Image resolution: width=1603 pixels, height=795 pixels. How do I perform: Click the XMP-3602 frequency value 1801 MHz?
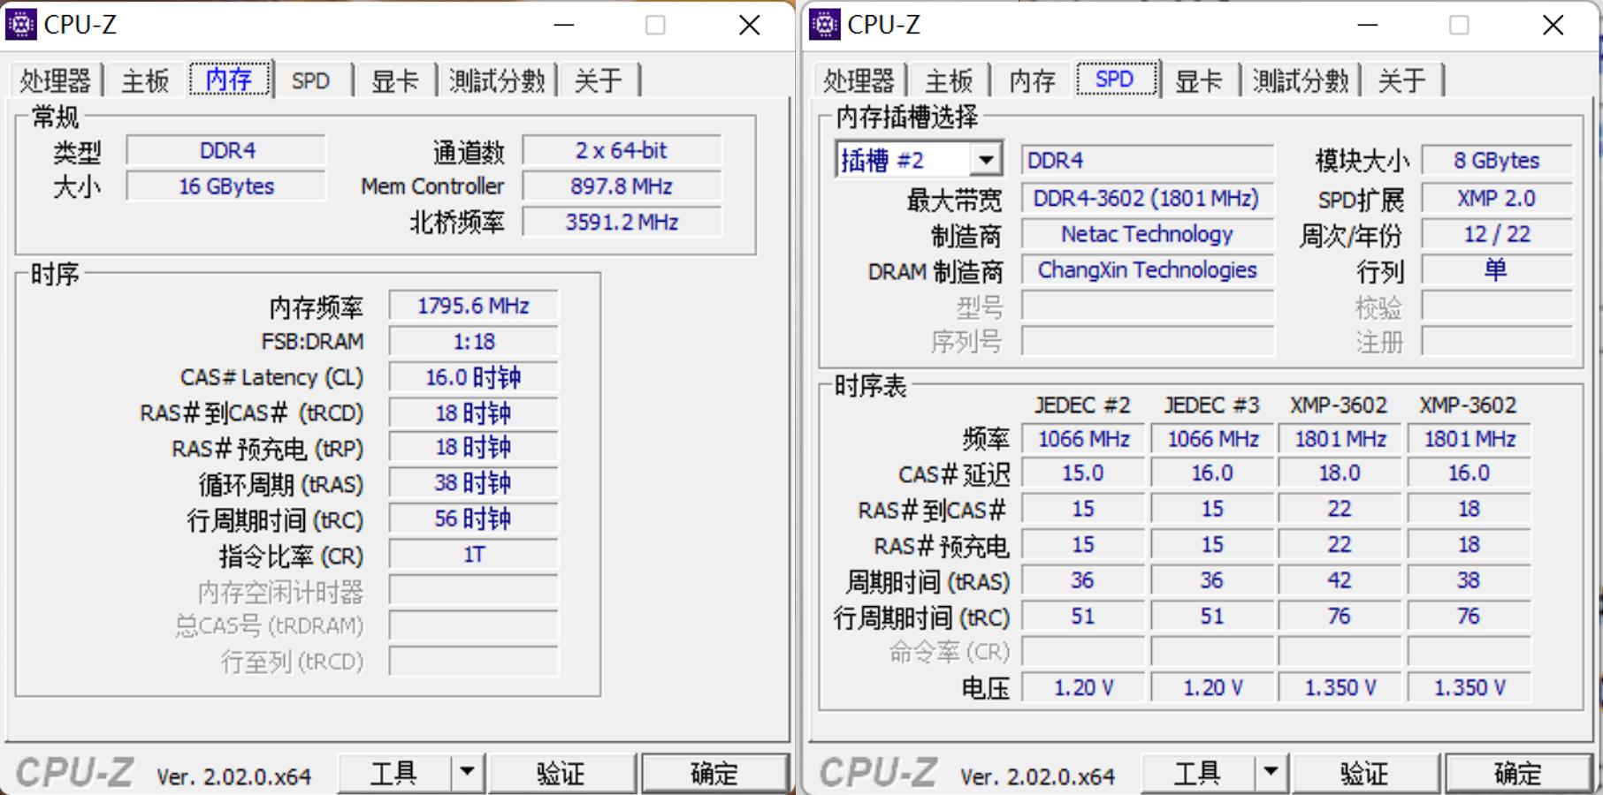pos(1339,439)
